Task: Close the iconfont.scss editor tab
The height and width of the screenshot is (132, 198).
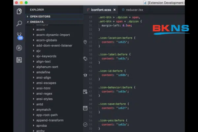Action: tap(115, 10)
